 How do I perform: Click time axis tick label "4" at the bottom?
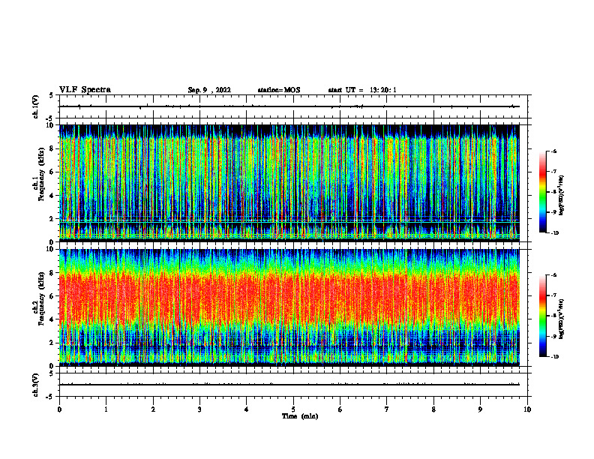point(247,409)
